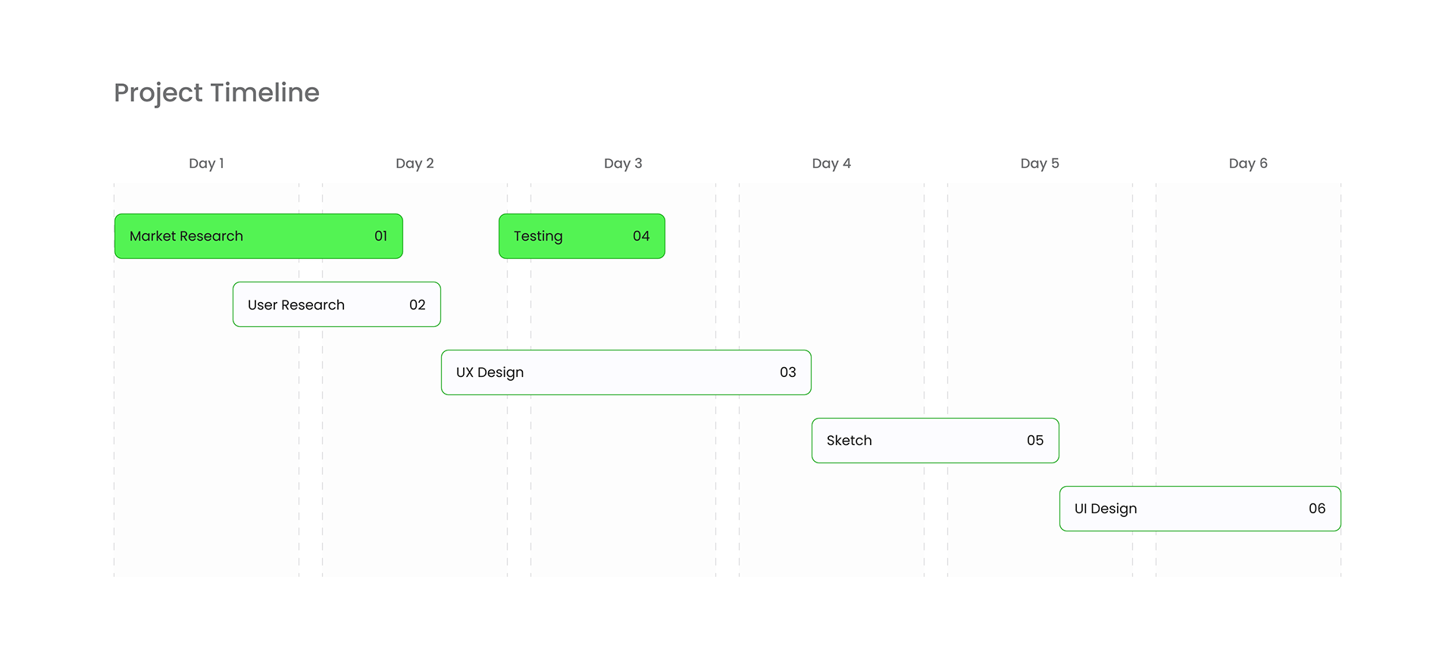
Task: Select the Day 4 column header
Action: tap(831, 164)
